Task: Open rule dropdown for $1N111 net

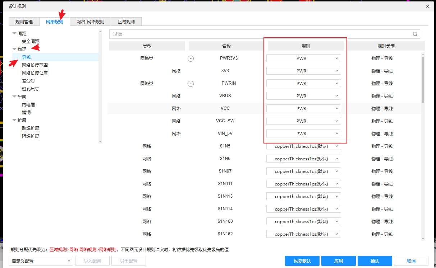Action: click(x=304, y=184)
